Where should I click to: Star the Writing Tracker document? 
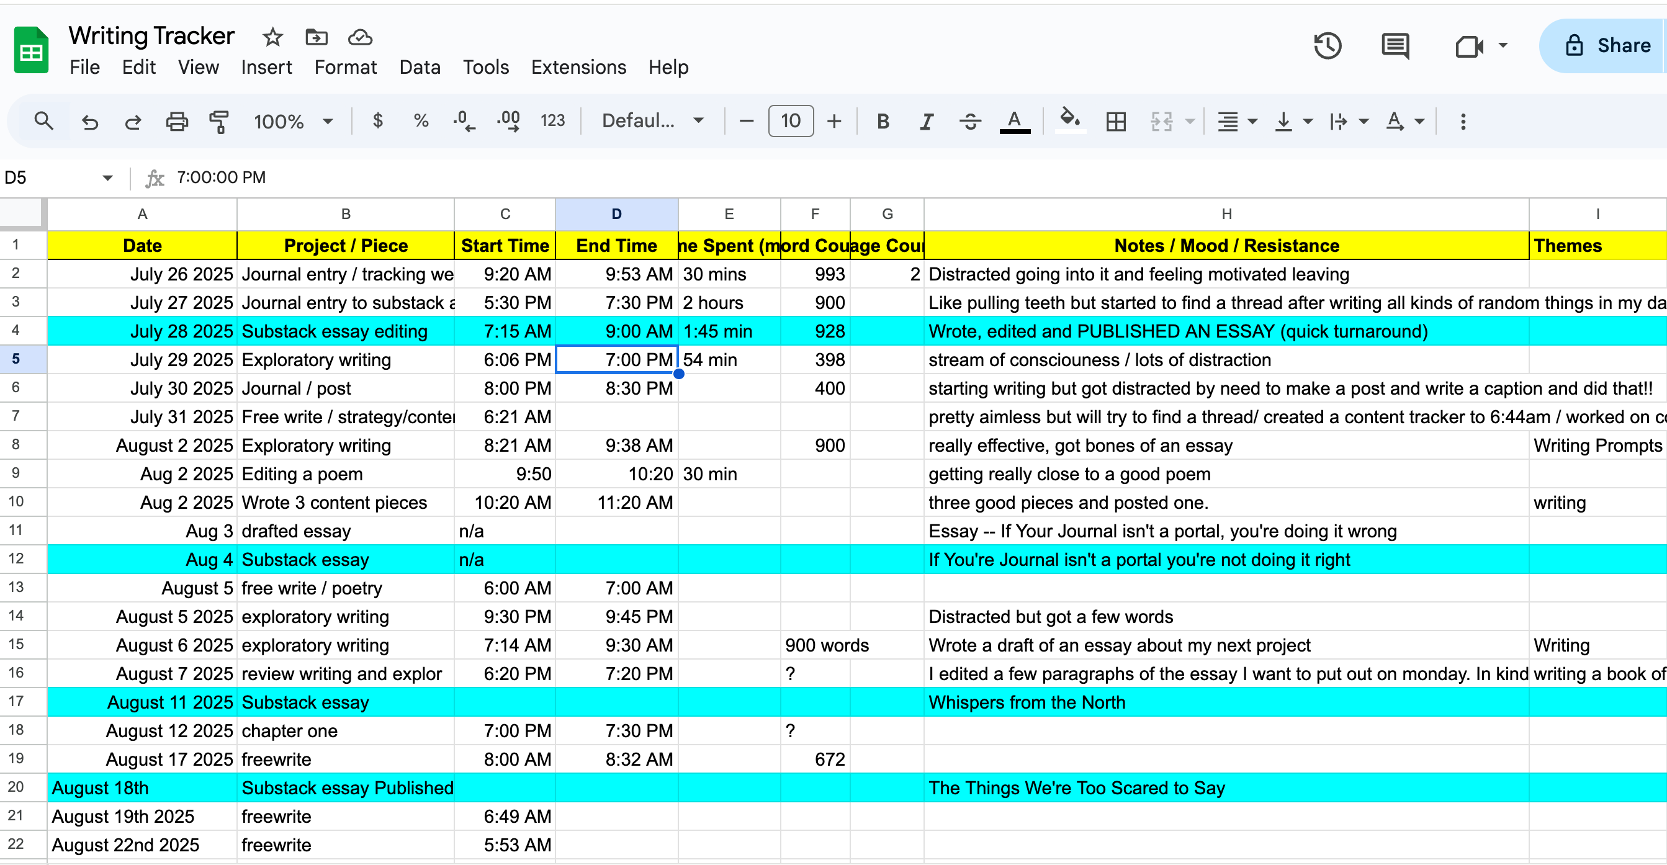click(x=272, y=37)
